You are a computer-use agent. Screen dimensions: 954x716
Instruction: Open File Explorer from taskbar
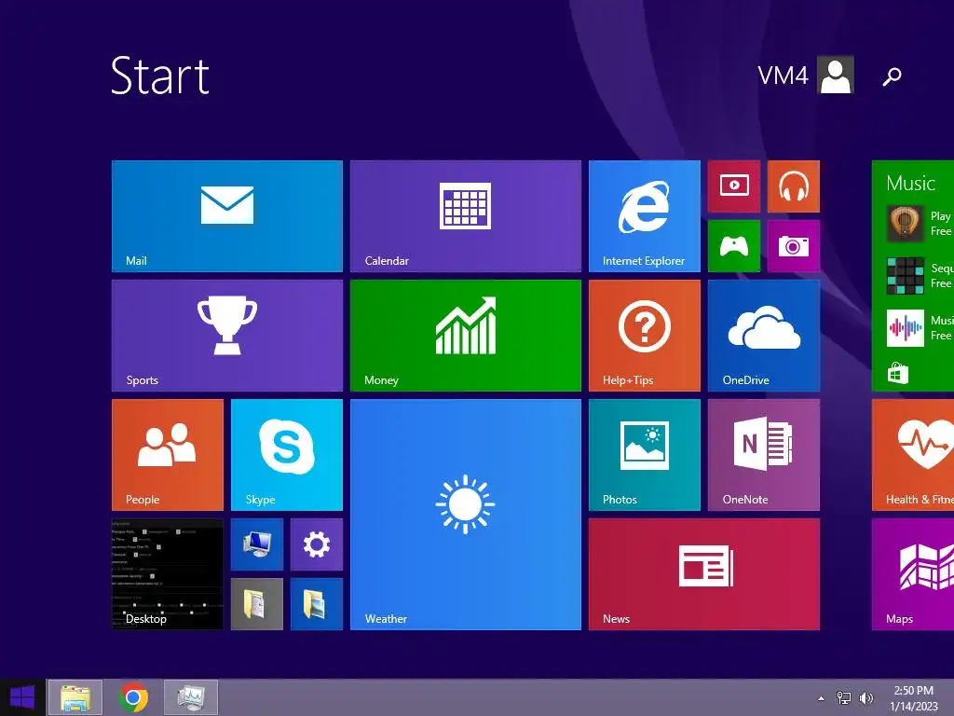(75, 697)
